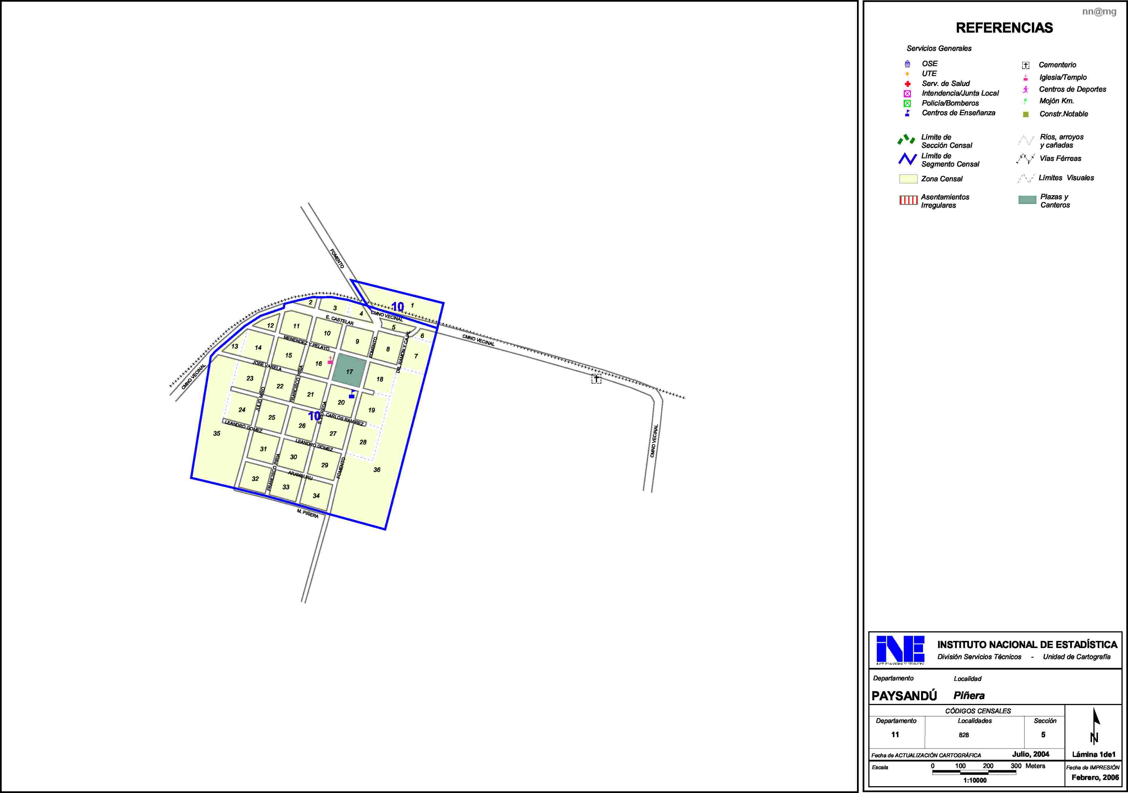Click the Zona Censal pale yellow swatch
The image size is (1128, 793).
(x=908, y=179)
